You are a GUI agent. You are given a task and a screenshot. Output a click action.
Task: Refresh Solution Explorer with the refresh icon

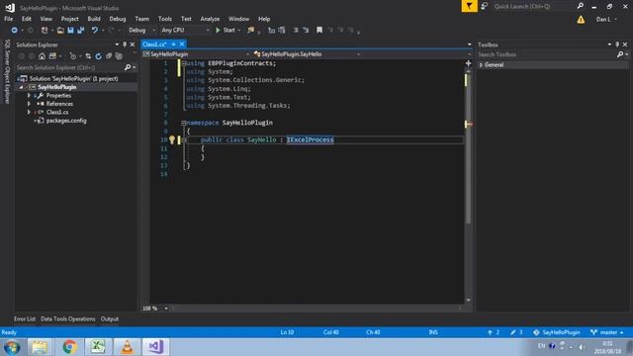click(x=99, y=56)
